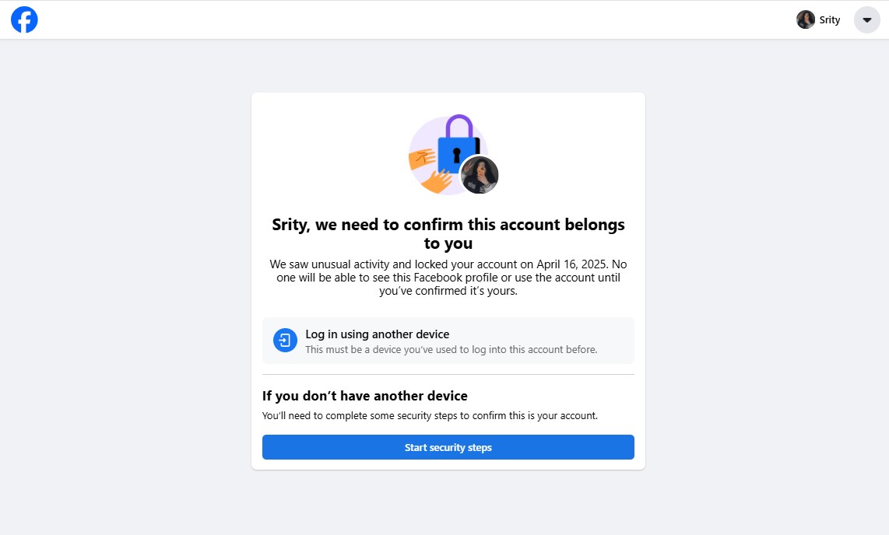Click profile photo beside the padlock
This screenshot has height=535, width=889.
point(480,175)
